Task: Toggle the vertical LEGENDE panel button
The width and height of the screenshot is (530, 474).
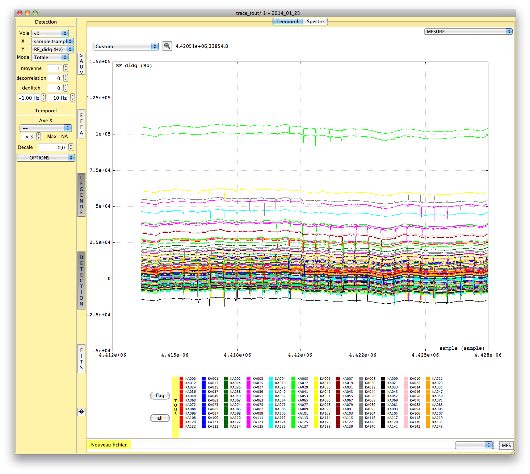Action: [x=81, y=195]
